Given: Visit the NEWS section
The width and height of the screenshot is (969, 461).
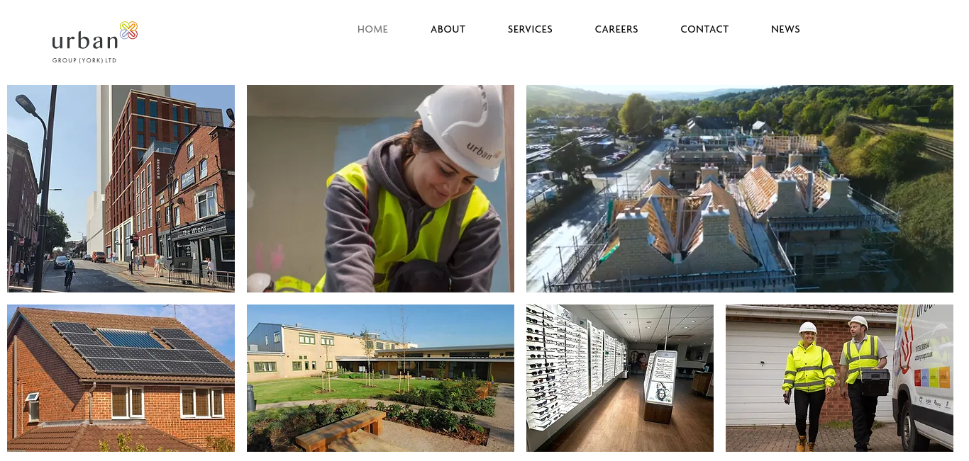Looking at the screenshot, I should (785, 29).
